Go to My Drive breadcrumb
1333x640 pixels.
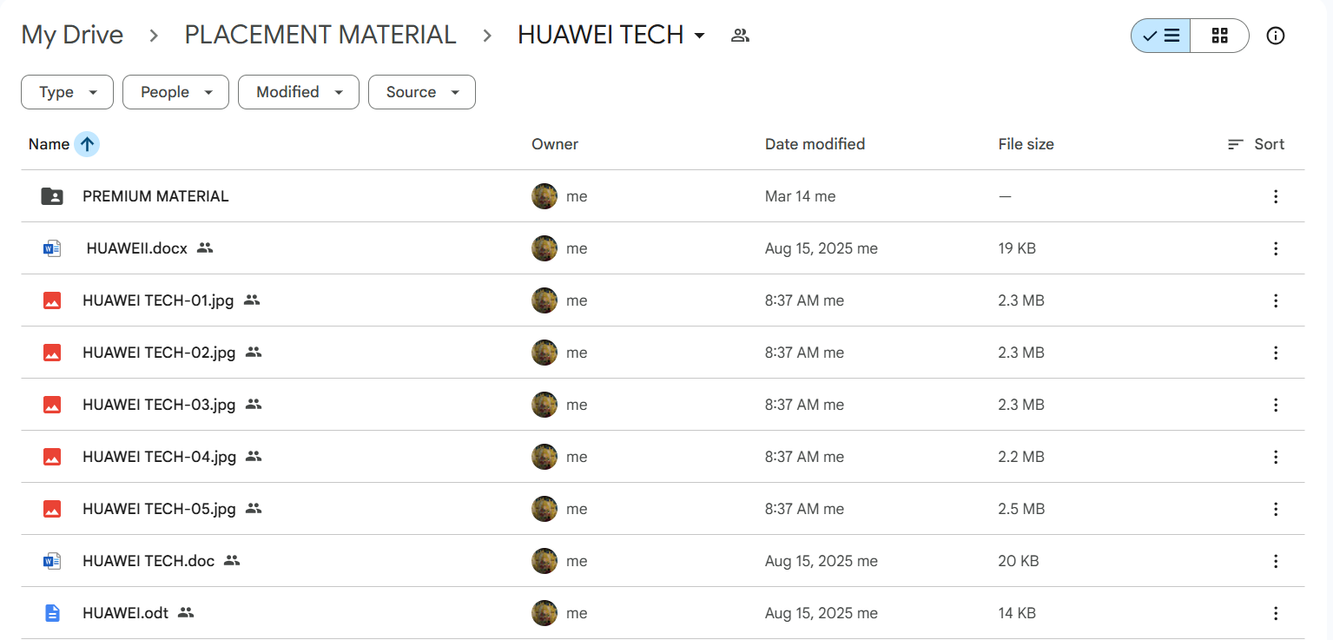[x=72, y=35]
